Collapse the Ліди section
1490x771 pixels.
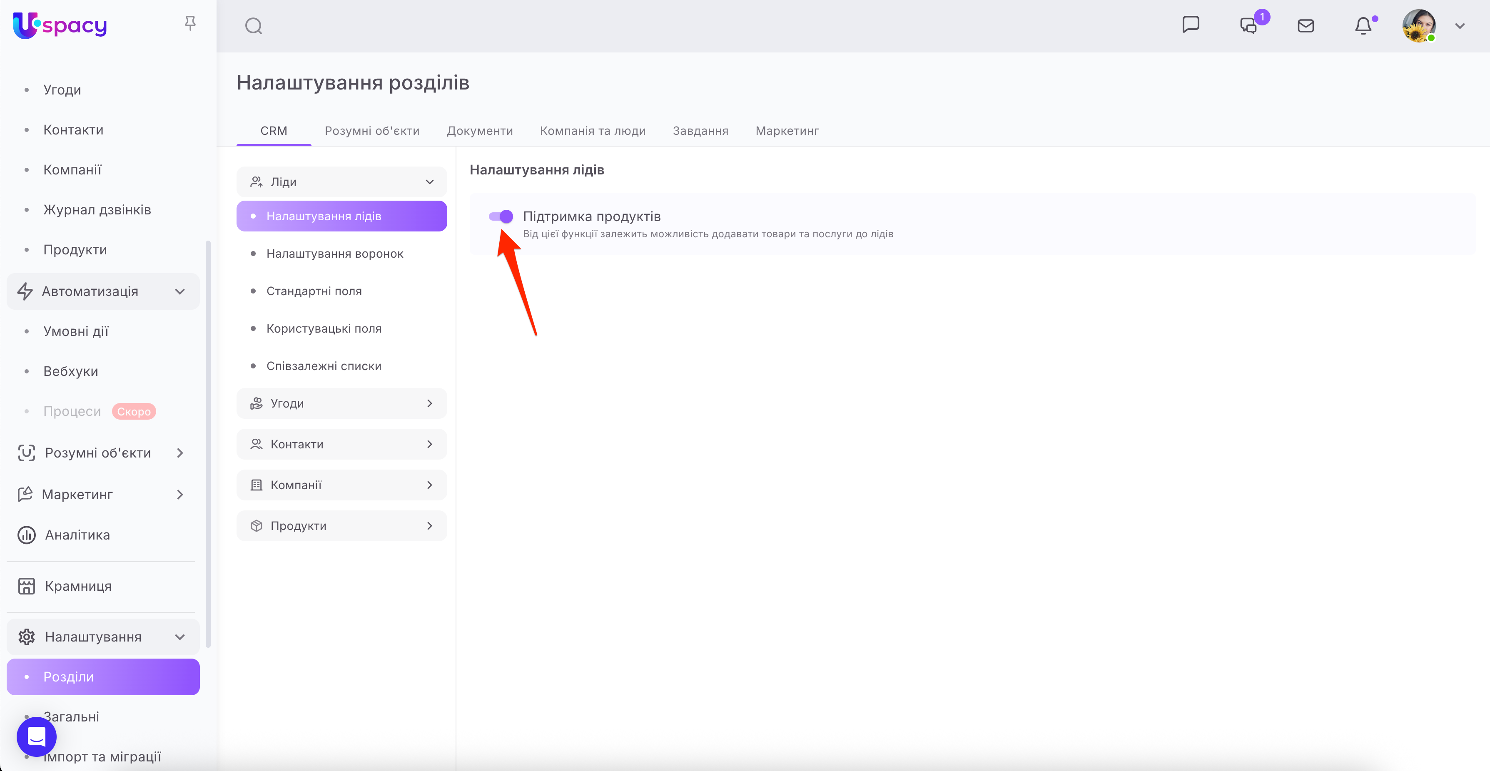coord(341,182)
